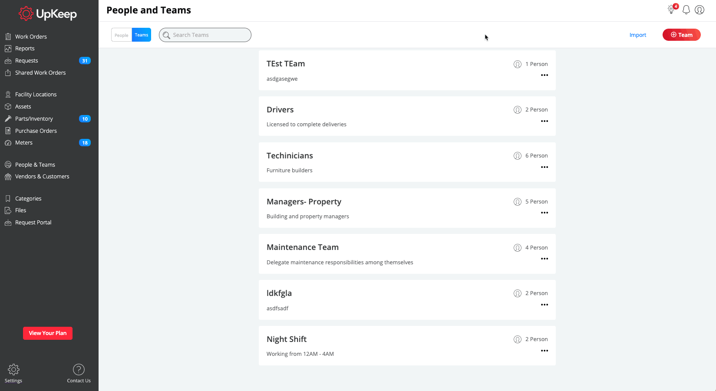Screen dimensions: 716x391
Task: Open Vendors & Customers page
Action: click(42, 177)
